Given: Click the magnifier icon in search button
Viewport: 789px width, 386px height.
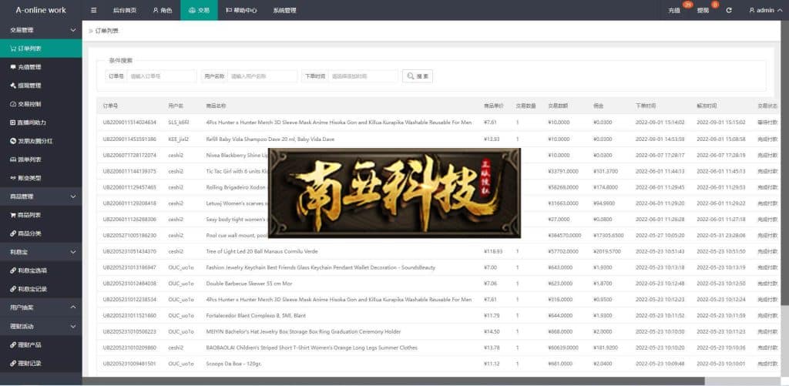Looking at the screenshot, I should pos(411,76).
